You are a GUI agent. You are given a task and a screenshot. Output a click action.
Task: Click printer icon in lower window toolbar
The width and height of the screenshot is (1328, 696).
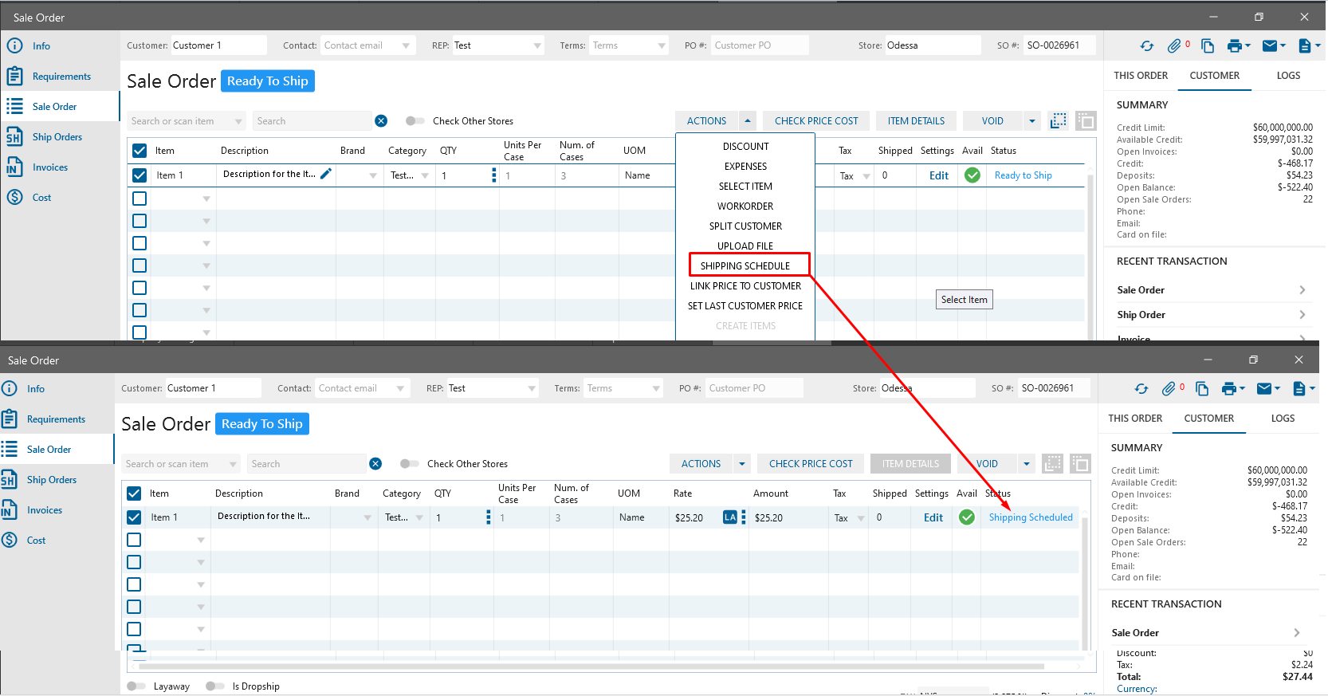point(1229,389)
